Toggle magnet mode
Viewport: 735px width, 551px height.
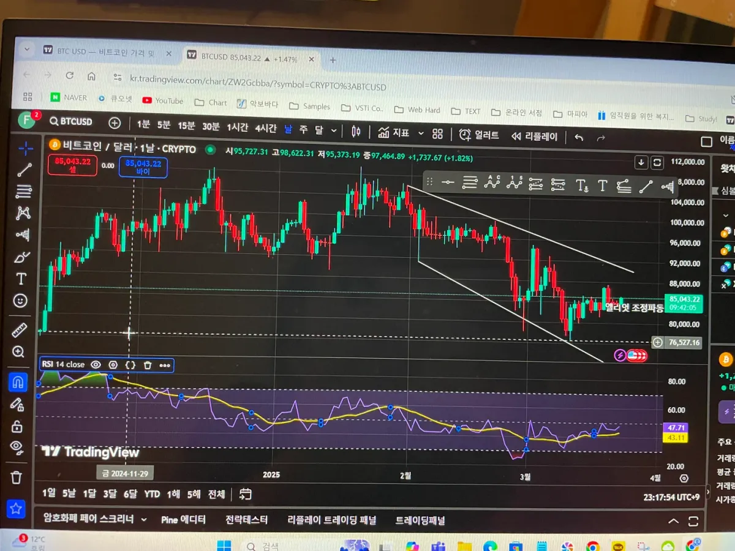coord(18,383)
